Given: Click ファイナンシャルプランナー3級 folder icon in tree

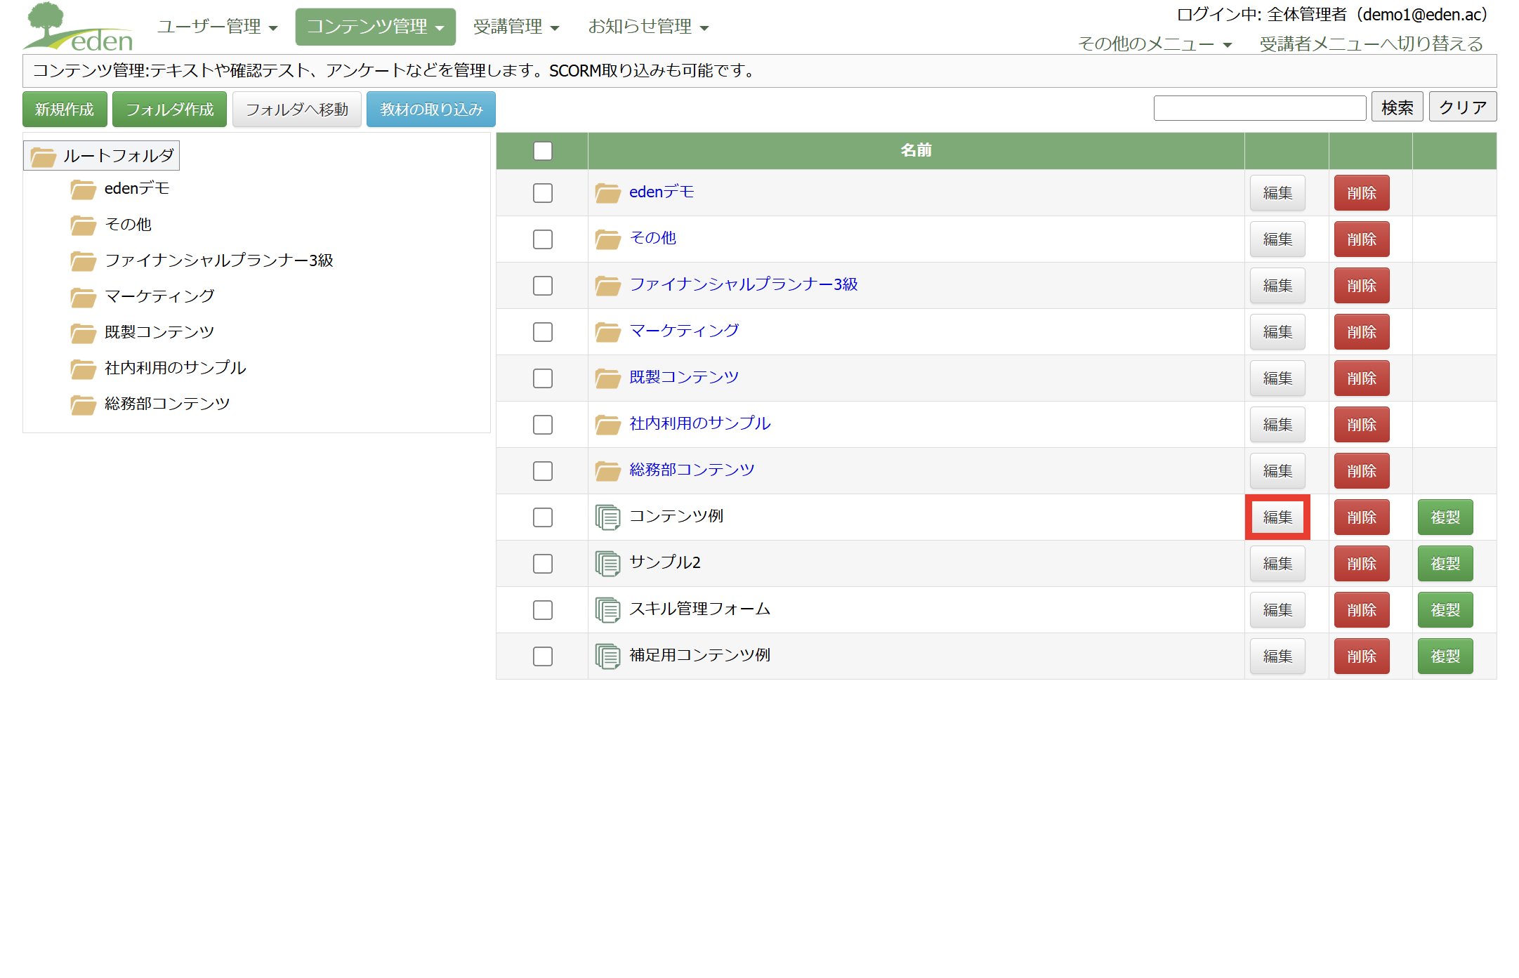Looking at the screenshot, I should tap(83, 261).
